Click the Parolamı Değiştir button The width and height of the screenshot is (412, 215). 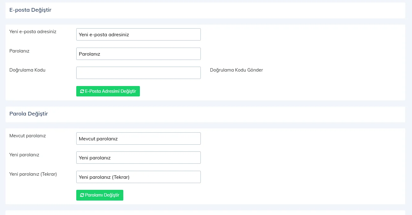tap(100, 195)
